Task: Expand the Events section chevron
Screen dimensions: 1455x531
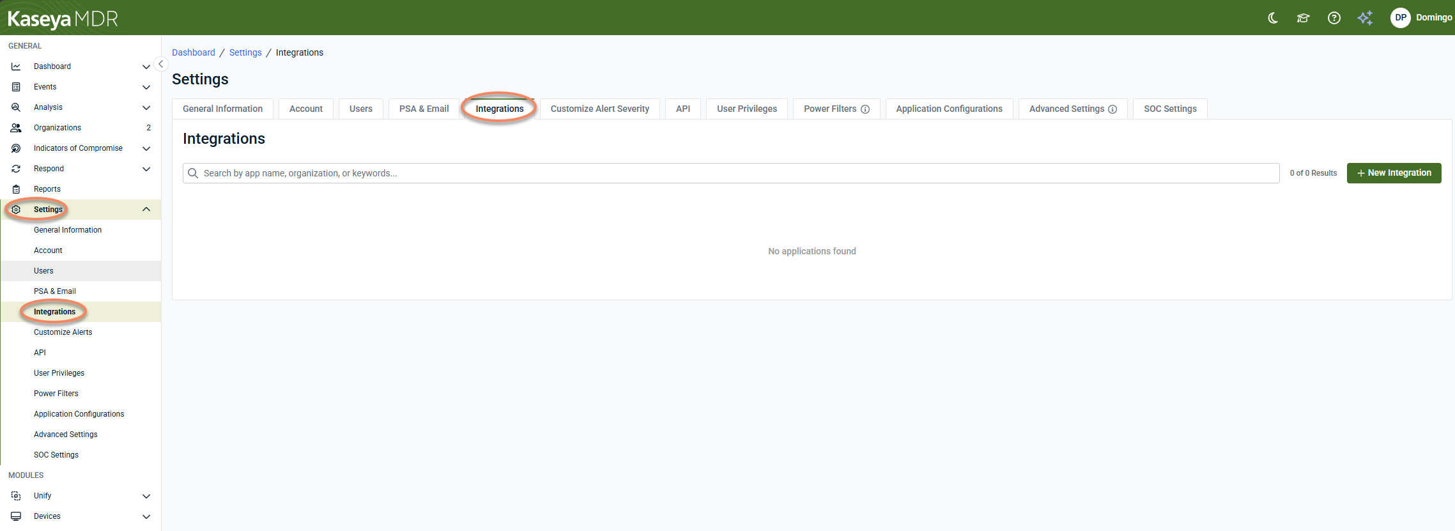Action: click(x=146, y=87)
